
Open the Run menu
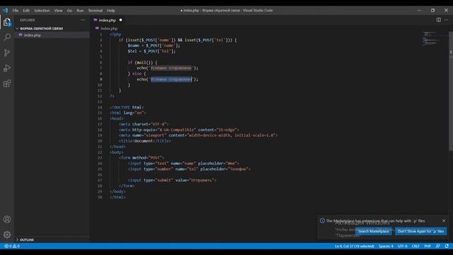point(80,11)
